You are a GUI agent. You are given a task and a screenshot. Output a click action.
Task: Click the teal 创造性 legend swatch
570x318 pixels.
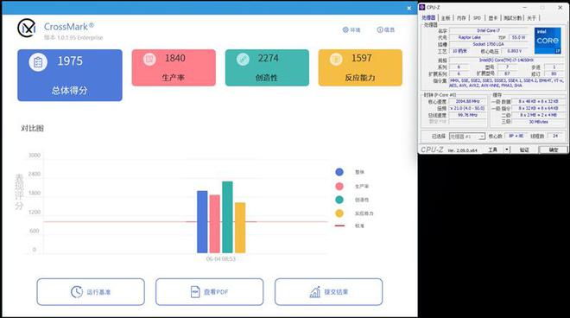point(339,200)
